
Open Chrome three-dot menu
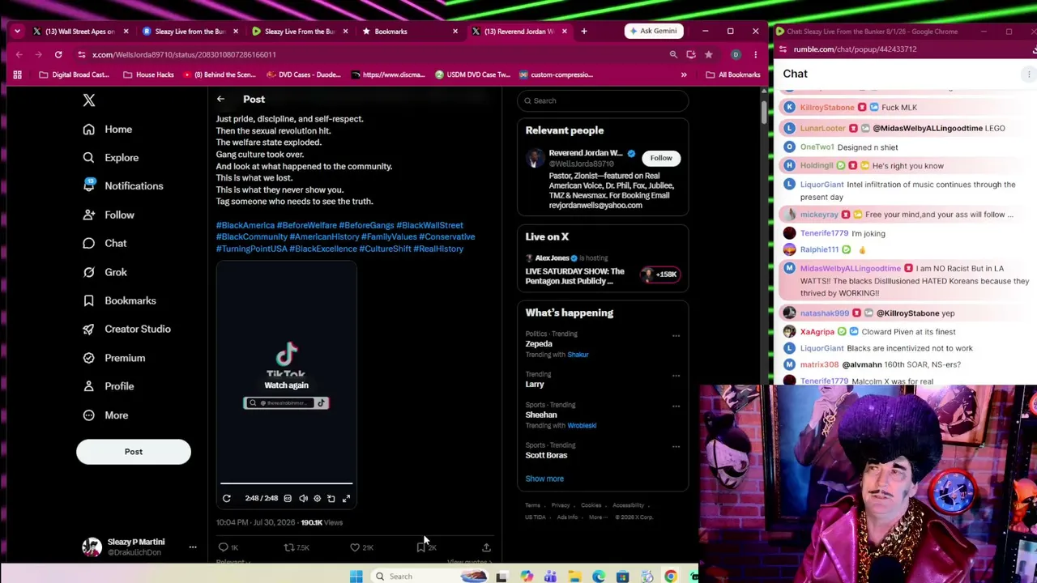coord(755,54)
